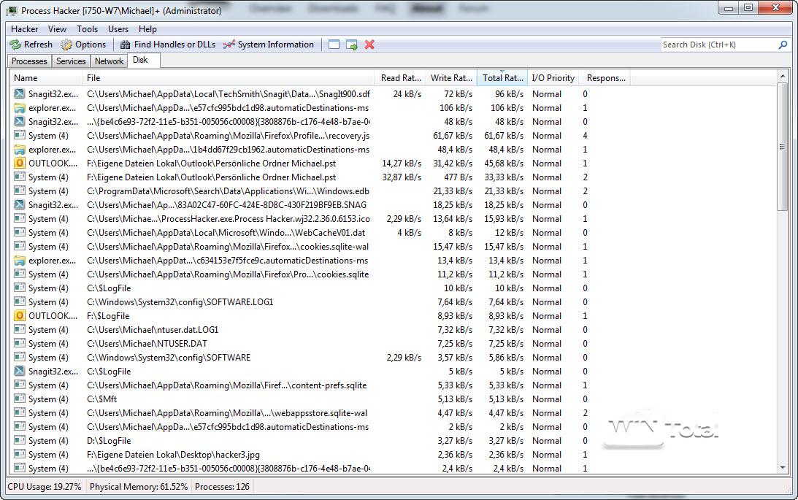Open the Tools menu
The height and width of the screenshot is (500, 798).
click(x=87, y=29)
